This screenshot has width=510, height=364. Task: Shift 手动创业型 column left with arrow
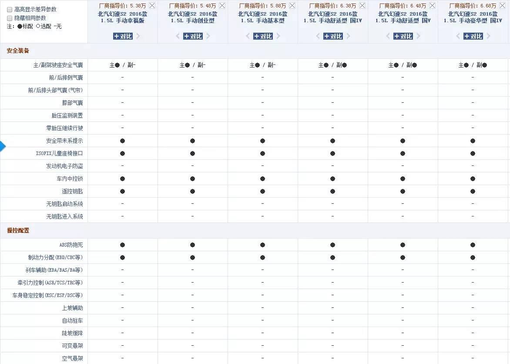(x=178, y=36)
